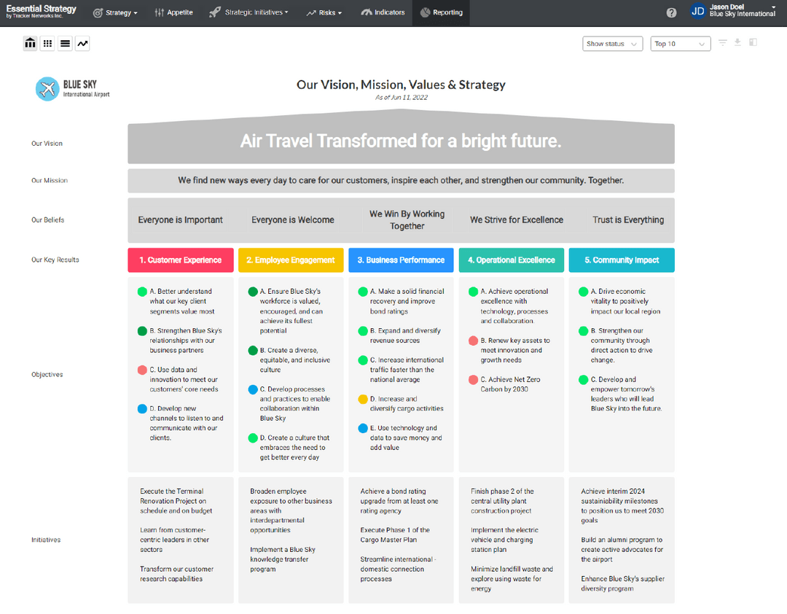The image size is (787, 614).
Task: Expand the Risks menu
Action: [324, 12]
